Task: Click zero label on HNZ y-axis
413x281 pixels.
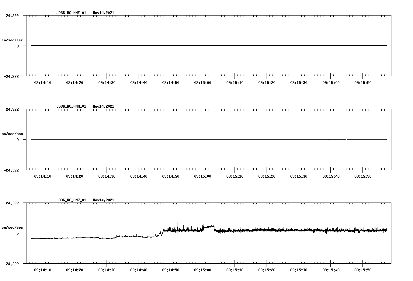Action: pyautogui.click(x=18, y=234)
